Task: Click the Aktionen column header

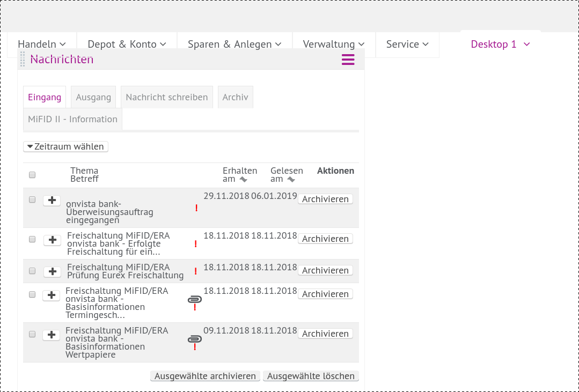Action: tap(335, 171)
